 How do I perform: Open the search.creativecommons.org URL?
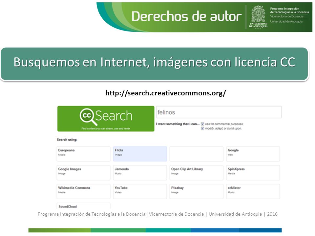click(x=166, y=93)
